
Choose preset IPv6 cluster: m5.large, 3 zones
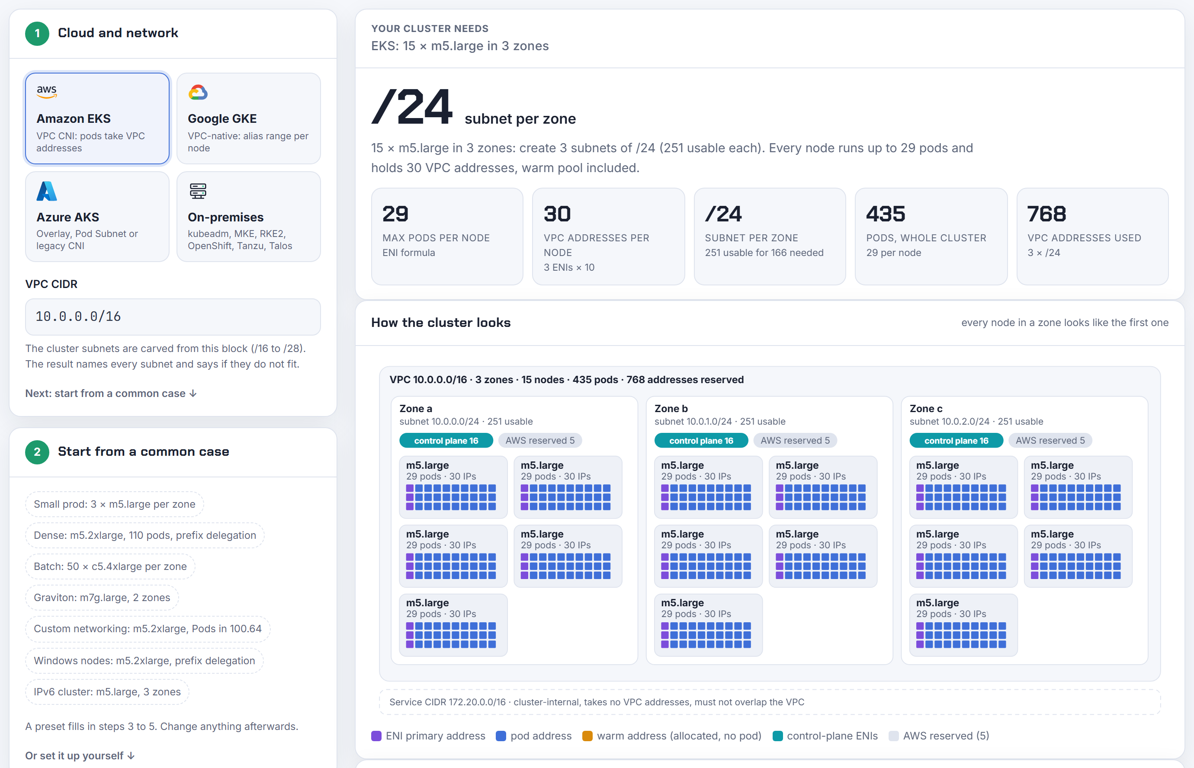tap(107, 692)
